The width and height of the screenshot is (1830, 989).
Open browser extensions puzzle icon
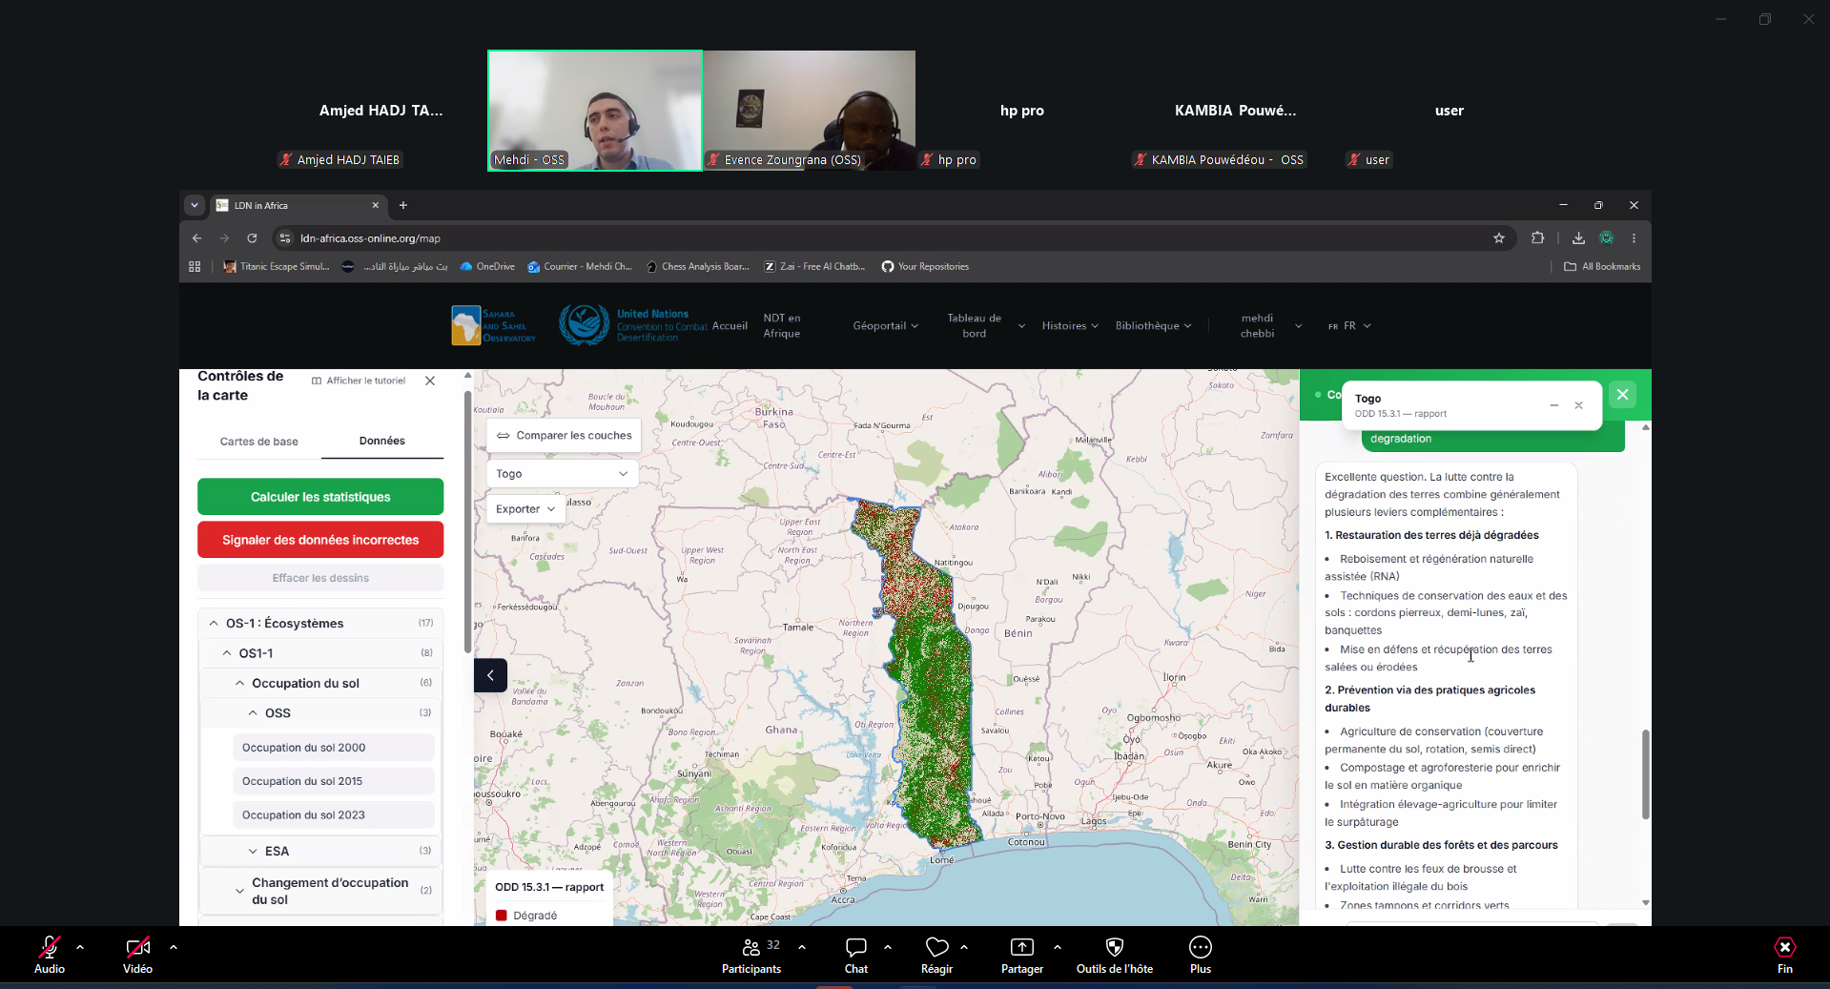1537,238
